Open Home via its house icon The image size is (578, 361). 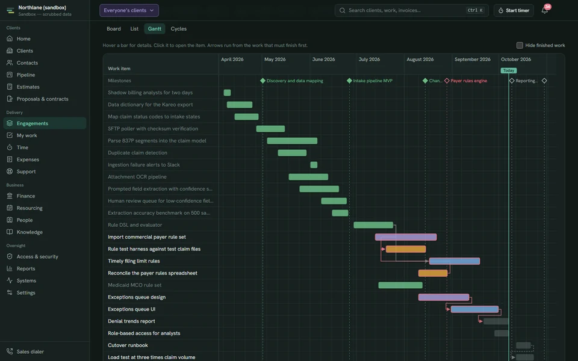click(x=10, y=39)
